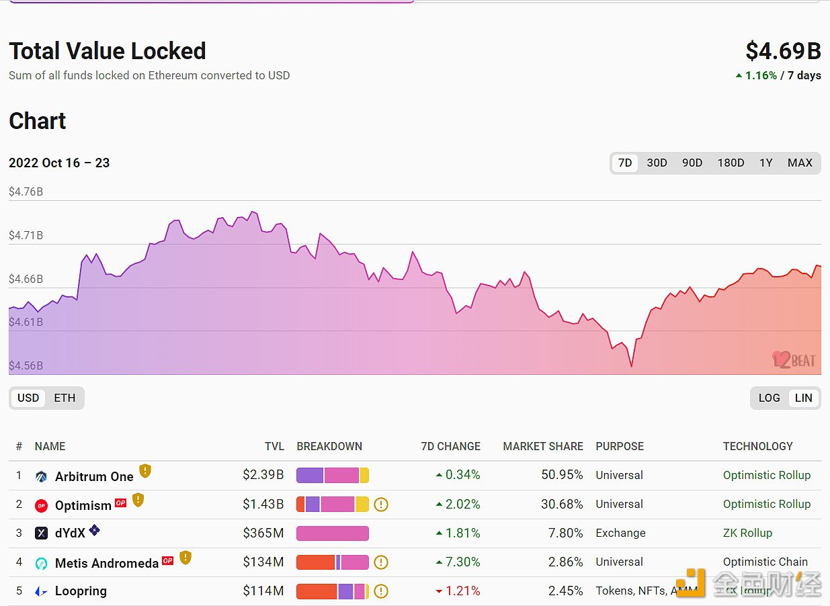The width and height of the screenshot is (830, 606).
Task: Choose the 1Y time range
Action: [x=765, y=163]
